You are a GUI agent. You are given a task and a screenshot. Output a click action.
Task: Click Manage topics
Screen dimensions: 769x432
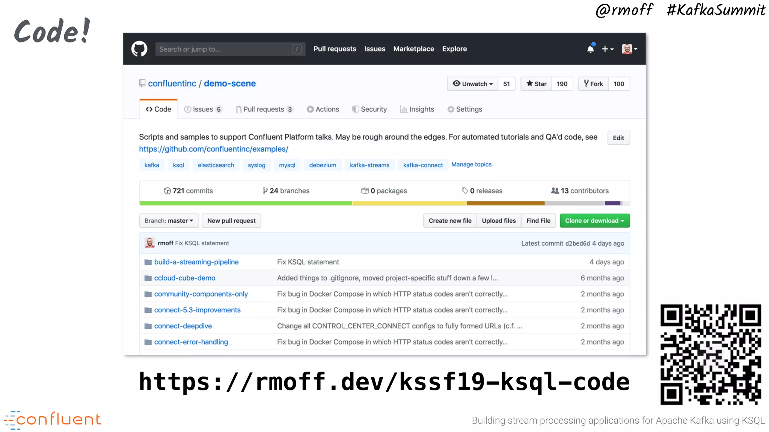471,164
